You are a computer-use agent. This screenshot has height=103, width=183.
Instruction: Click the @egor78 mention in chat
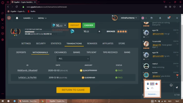click(x=157, y=45)
